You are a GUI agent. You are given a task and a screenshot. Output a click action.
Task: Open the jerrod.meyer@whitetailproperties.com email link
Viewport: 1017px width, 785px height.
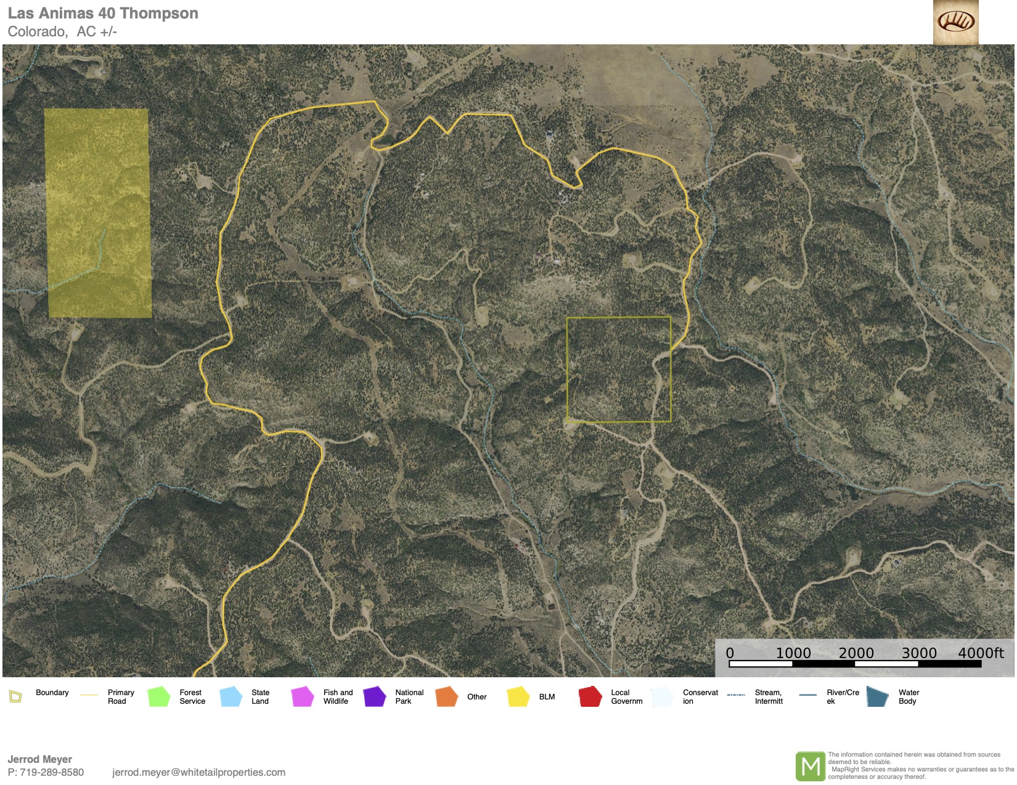198,772
